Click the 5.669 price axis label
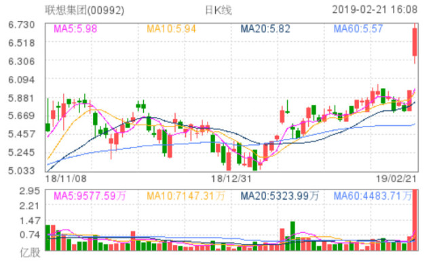 click(x=22, y=116)
